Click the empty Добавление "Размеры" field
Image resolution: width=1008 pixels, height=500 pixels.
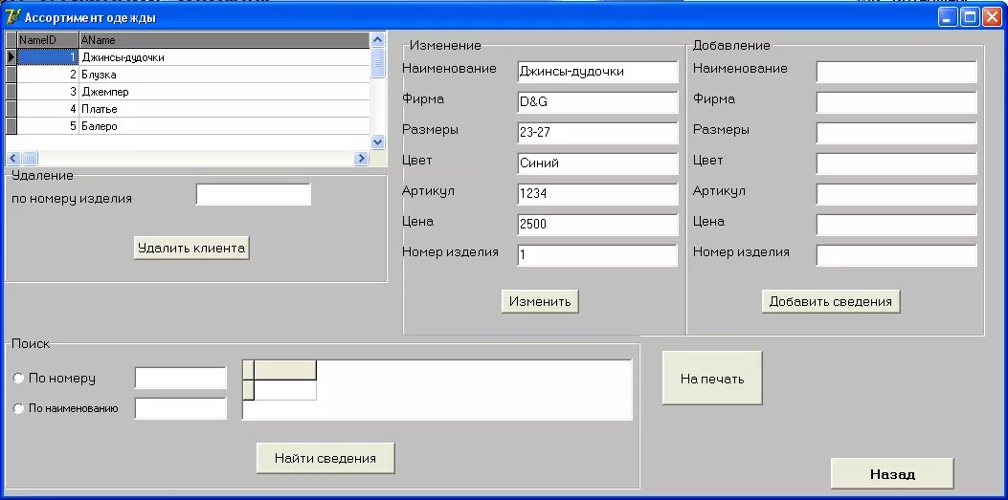(896, 133)
